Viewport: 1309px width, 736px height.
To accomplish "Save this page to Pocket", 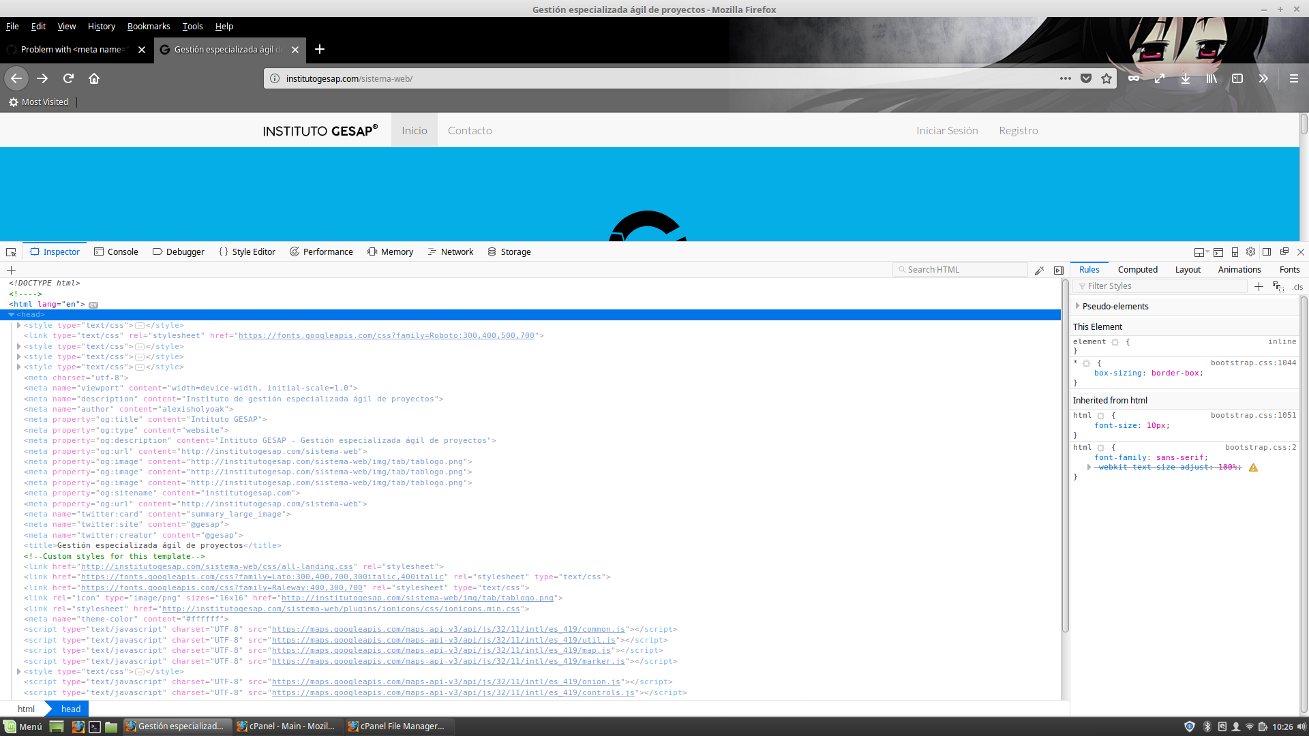I will pyautogui.click(x=1086, y=78).
